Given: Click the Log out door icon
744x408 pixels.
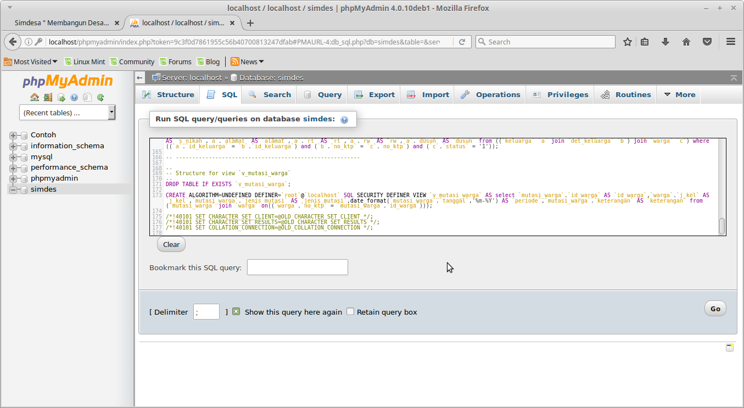Looking at the screenshot, I should 48,98.
